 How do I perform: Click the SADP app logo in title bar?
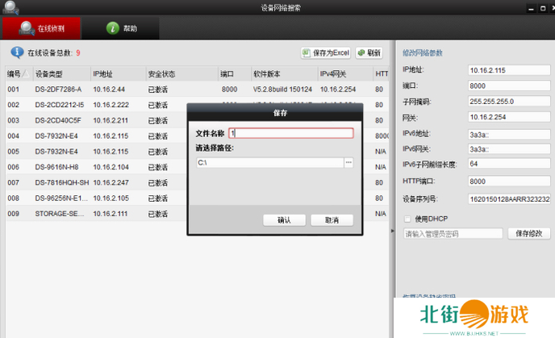pos(8,7)
